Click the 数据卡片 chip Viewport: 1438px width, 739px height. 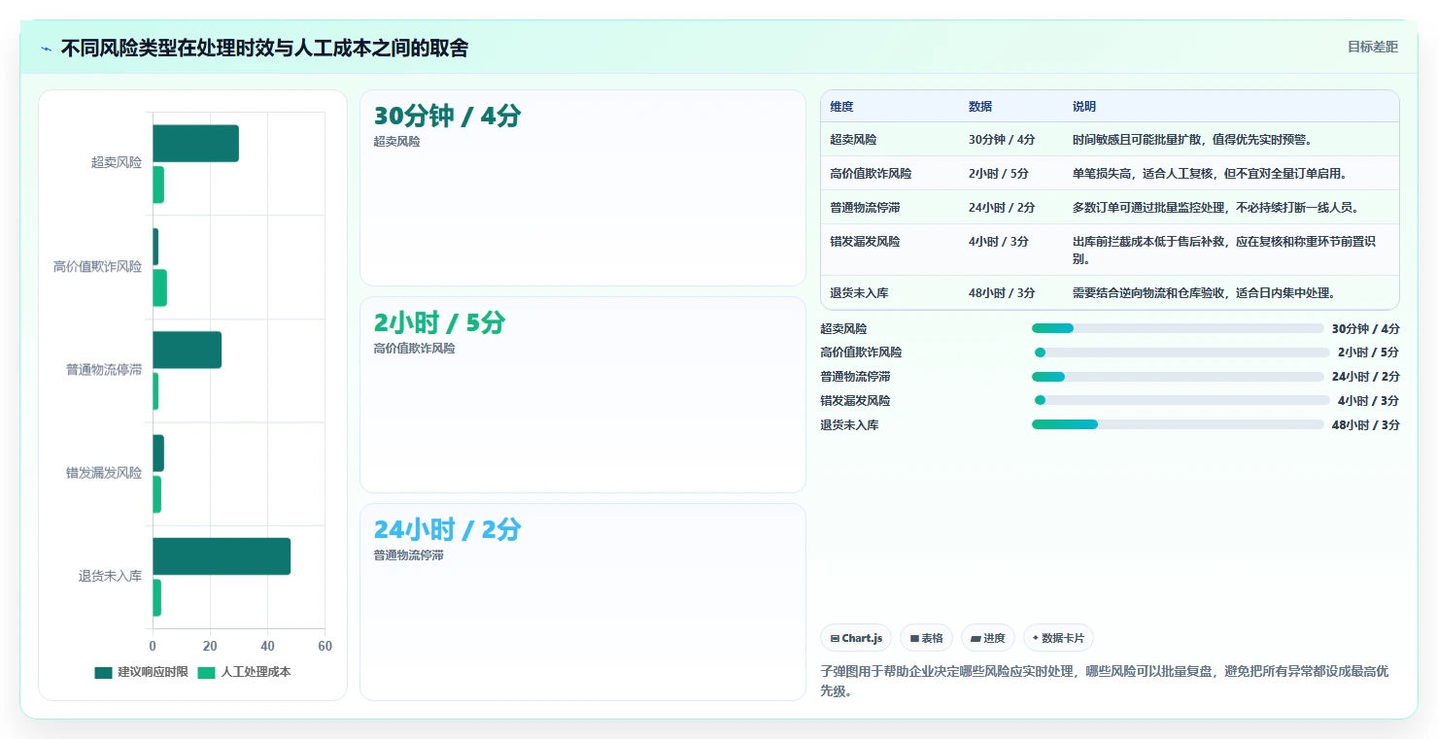coord(1058,638)
